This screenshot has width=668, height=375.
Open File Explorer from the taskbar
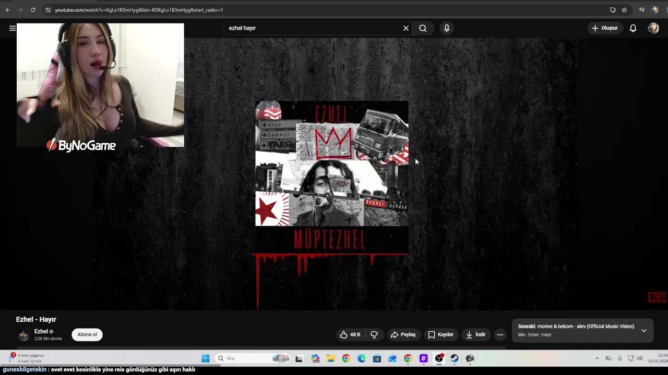pyautogui.click(x=330, y=358)
